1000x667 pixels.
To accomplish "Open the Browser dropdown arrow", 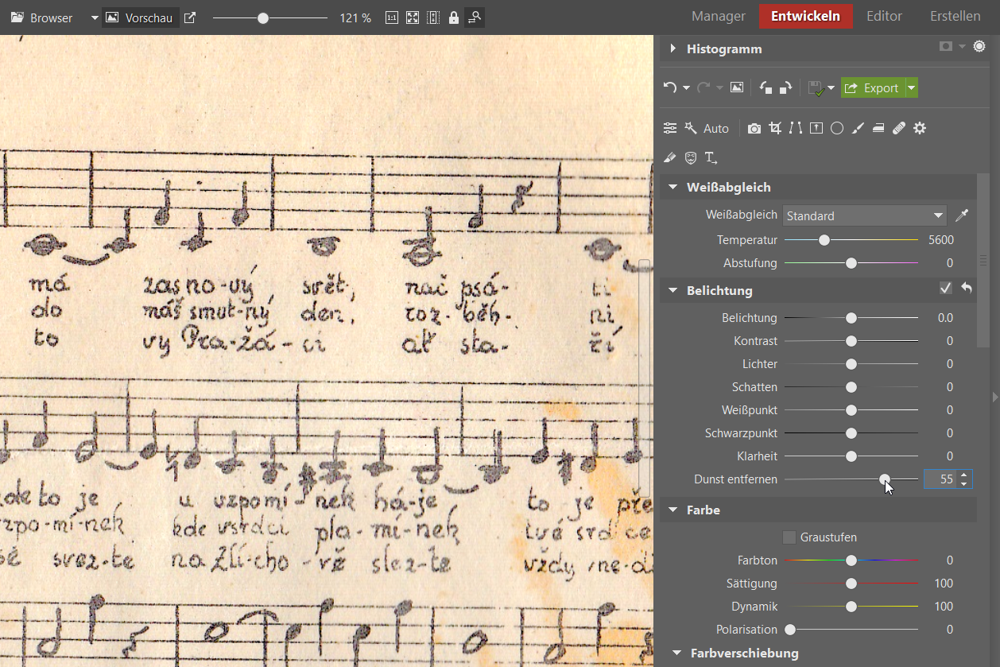I will (95, 17).
